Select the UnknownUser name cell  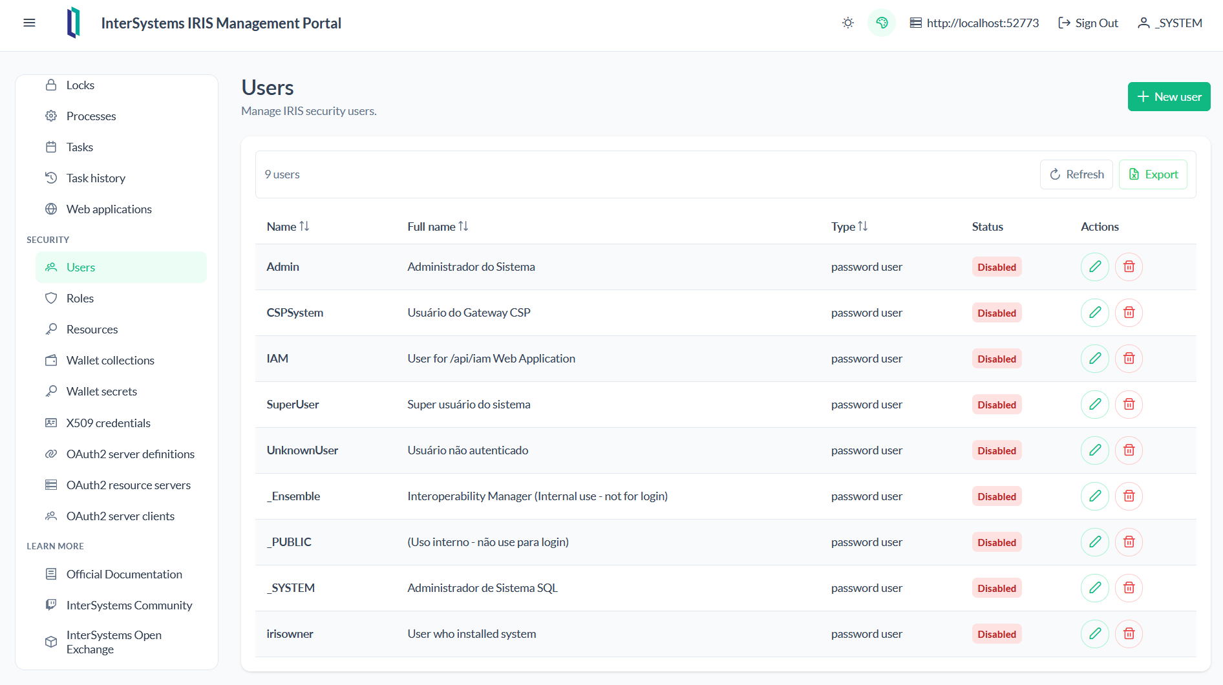click(303, 450)
